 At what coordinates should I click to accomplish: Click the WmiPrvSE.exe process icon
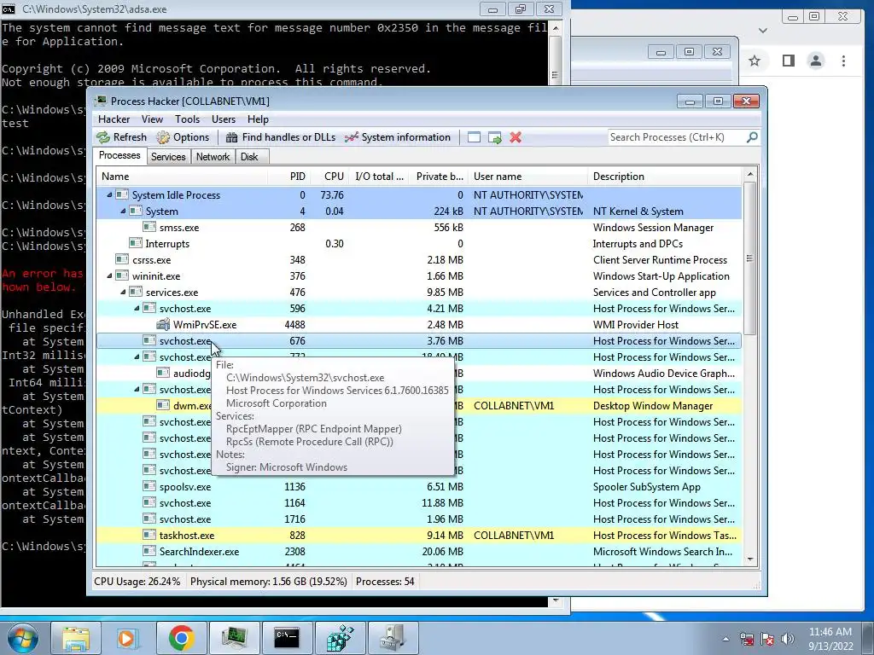[x=163, y=324]
